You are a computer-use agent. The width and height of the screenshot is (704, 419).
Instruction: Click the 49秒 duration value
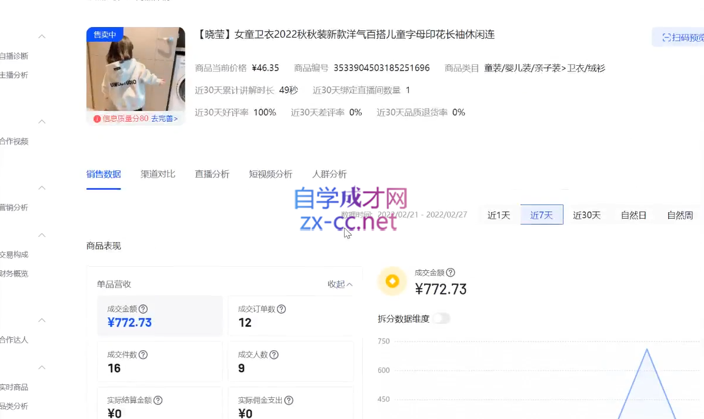288,90
